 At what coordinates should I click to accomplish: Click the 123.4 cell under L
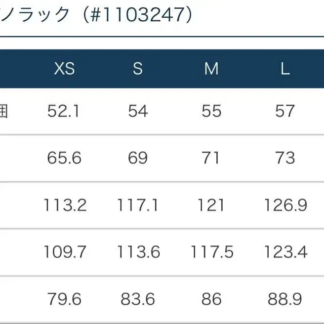(x=285, y=252)
